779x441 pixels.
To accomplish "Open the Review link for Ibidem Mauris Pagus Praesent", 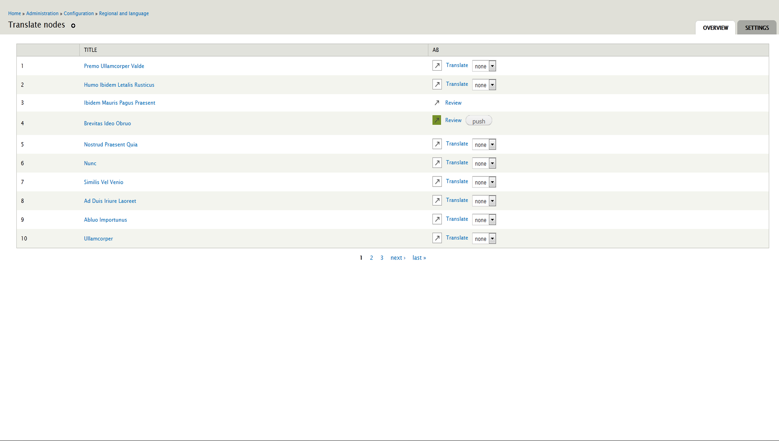I will (453, 103).
